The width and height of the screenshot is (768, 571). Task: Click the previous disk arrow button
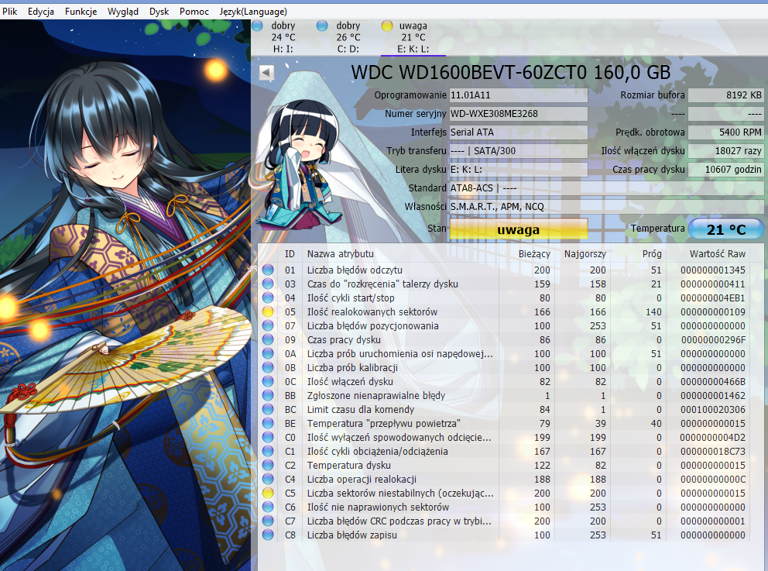266,73
